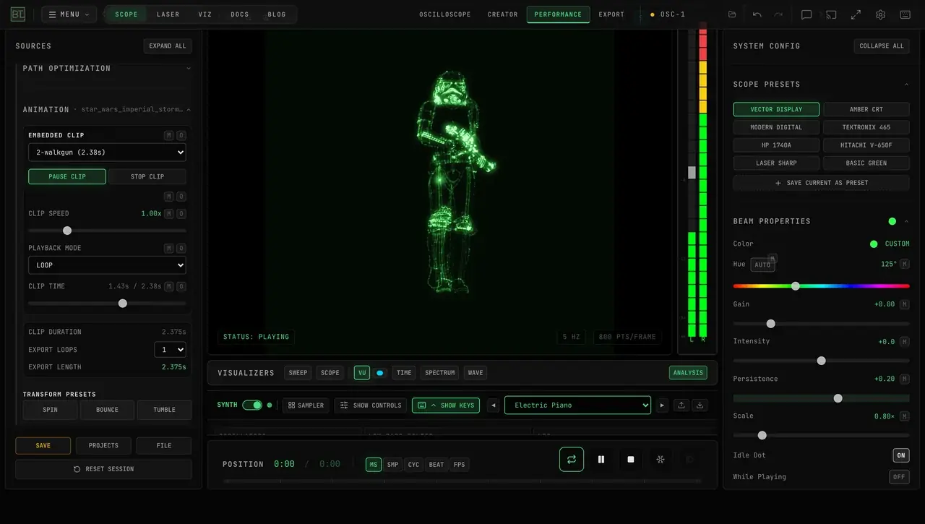
Task: Click the snowflake freeze icon
Action: pos(660,459)
